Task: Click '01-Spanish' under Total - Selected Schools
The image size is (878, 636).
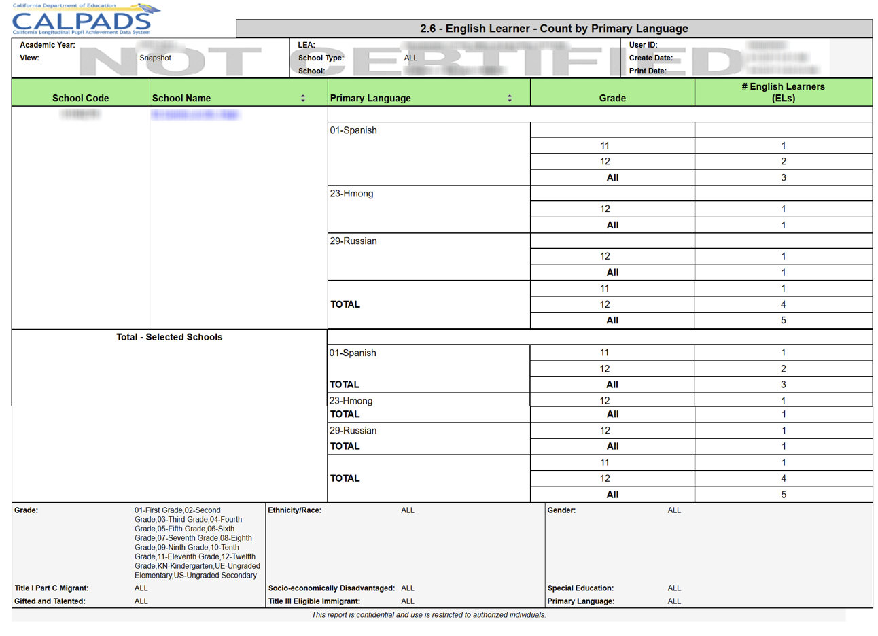Action: (353, 353)
